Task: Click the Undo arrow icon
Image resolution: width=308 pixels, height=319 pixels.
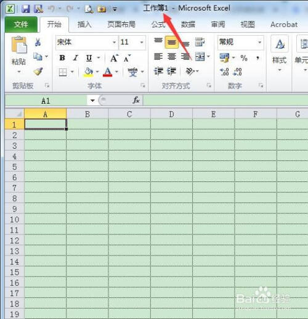Action: (51, 9)
